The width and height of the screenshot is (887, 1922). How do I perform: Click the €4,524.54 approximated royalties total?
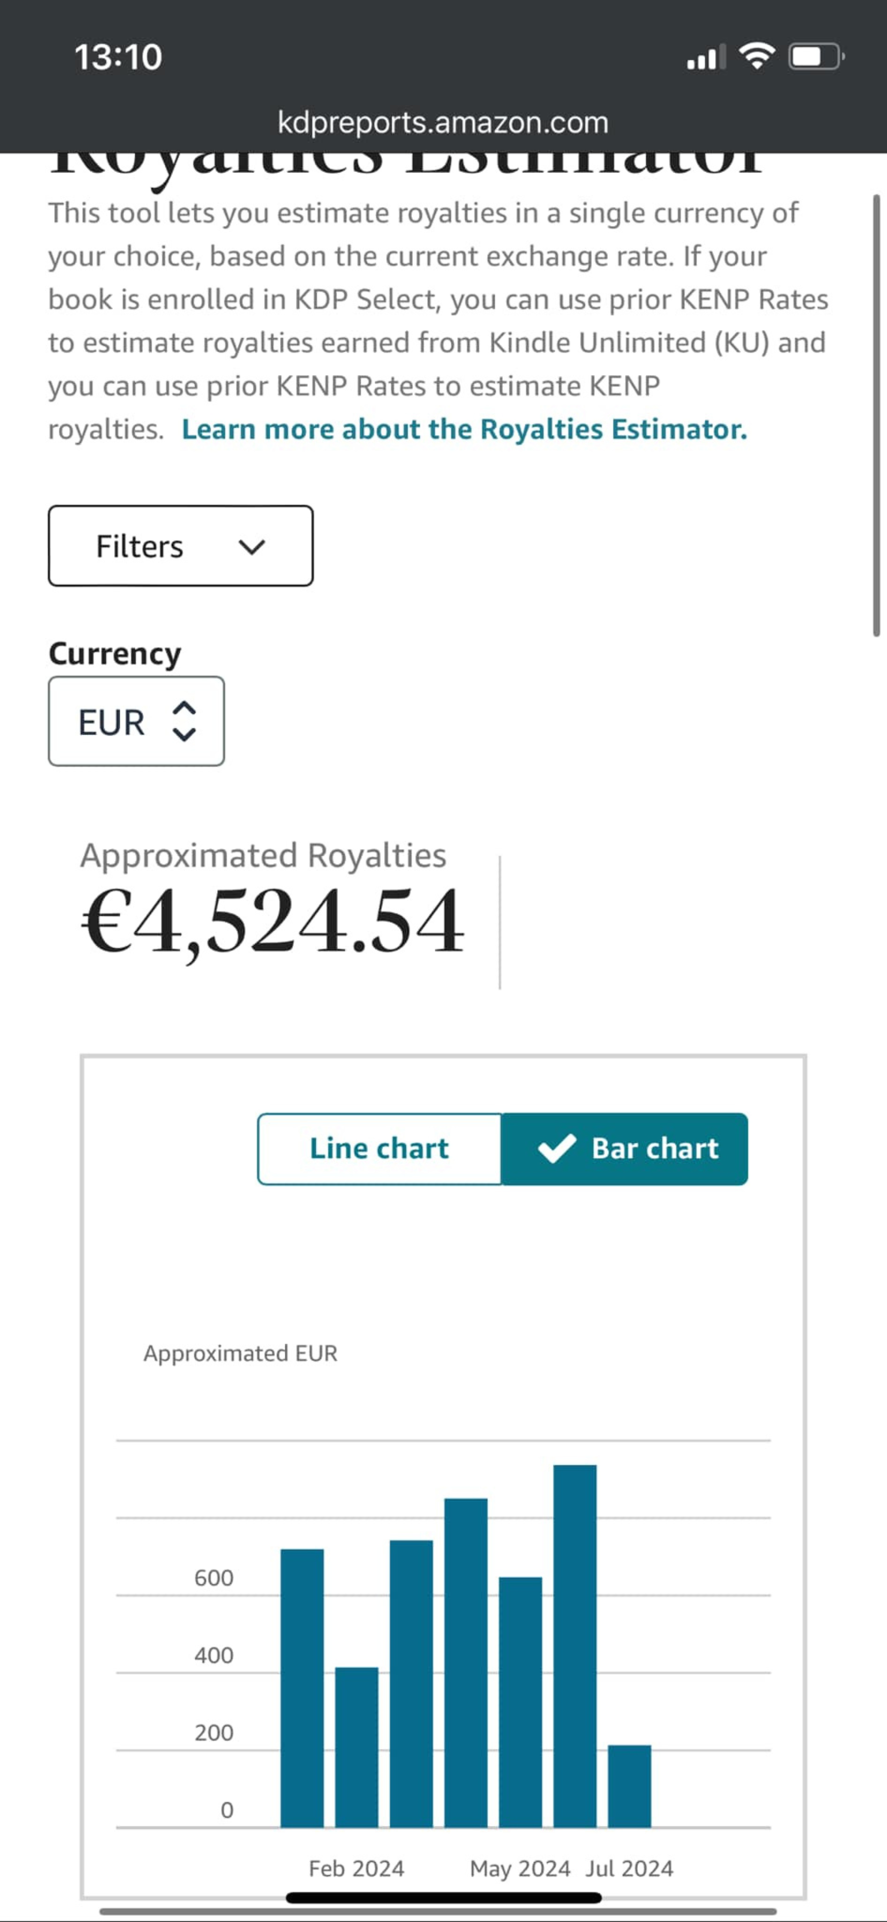(273, 922)
